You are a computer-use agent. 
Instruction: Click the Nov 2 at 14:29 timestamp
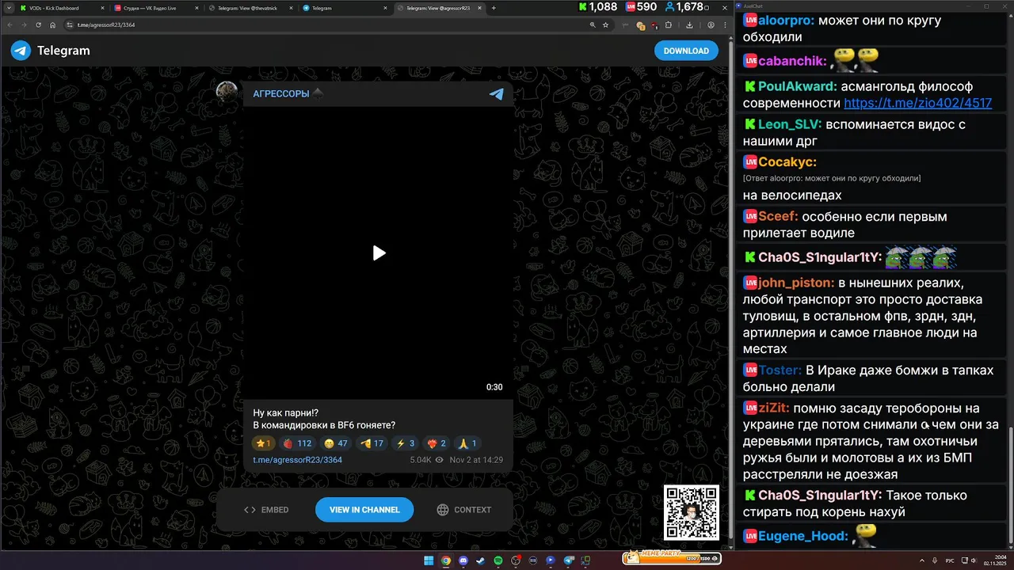click(476, 460)
